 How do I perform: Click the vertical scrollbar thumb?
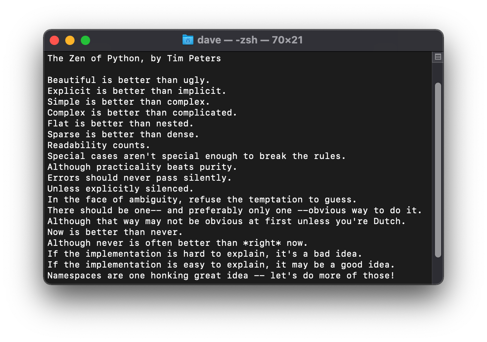pyautogui.click(x=438, y=170)
